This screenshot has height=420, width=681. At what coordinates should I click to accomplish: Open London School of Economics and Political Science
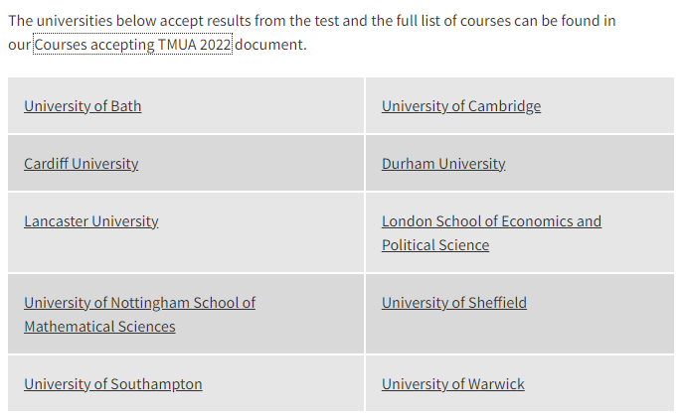click(x=491, y=233)
